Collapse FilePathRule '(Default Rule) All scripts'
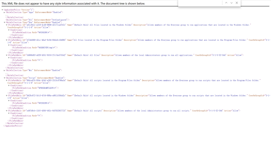 pos(7,111)
